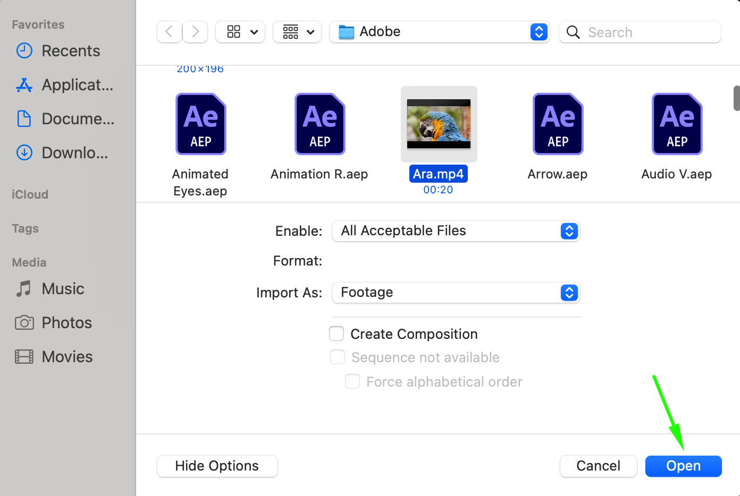Select the Animation R.aep file icon
The width and height of the screenshot is (740, 496).
click(320, 124)
